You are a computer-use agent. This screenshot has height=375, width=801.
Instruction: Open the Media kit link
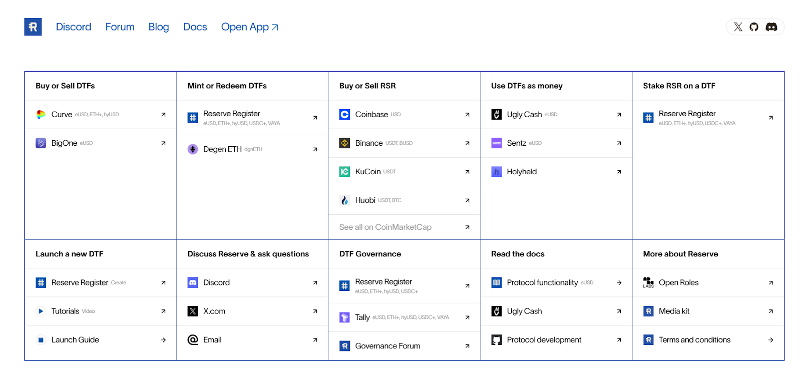(708, 311)
